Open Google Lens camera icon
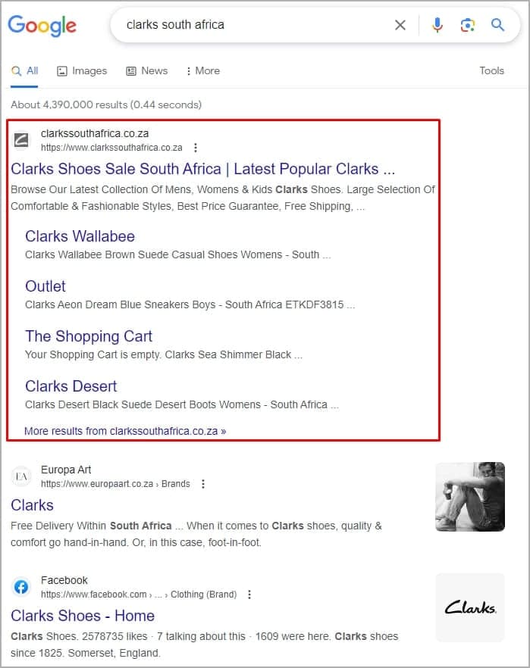Image resolution: width=530 pixels, height=668 pixels. 468,25
